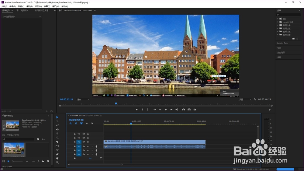Select the Razor tool in the toolbar
Image resolution: width=304 pixels, height=171 pixels.
click(57, 142)
